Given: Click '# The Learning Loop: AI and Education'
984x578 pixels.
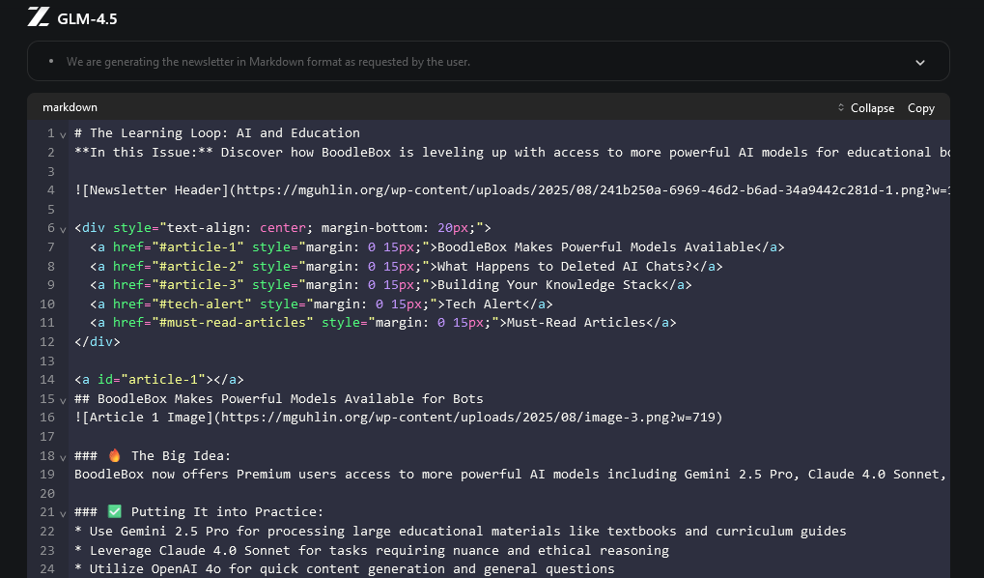Looking at the screenshot, I should point(217,133).
